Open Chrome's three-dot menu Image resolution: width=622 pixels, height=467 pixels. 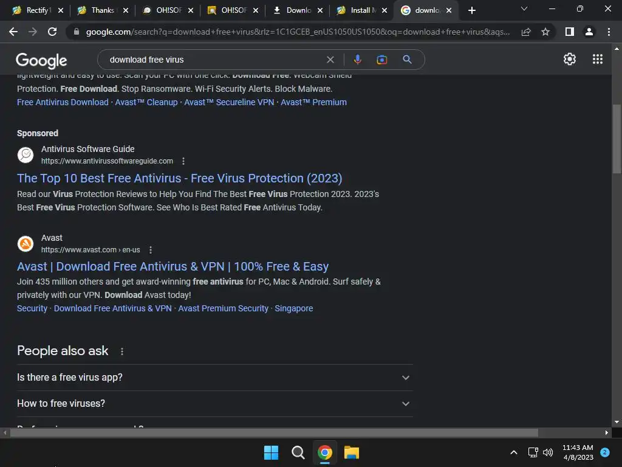click(609, 32)
